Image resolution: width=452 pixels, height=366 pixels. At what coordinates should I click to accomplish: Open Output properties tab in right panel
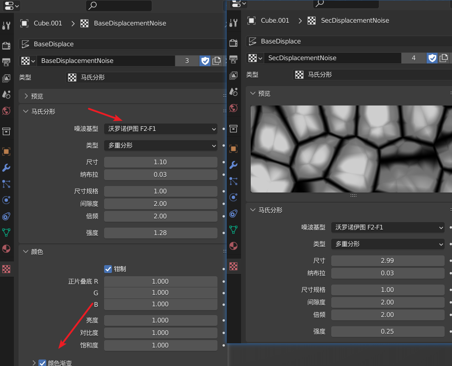[x=234, y=59]
